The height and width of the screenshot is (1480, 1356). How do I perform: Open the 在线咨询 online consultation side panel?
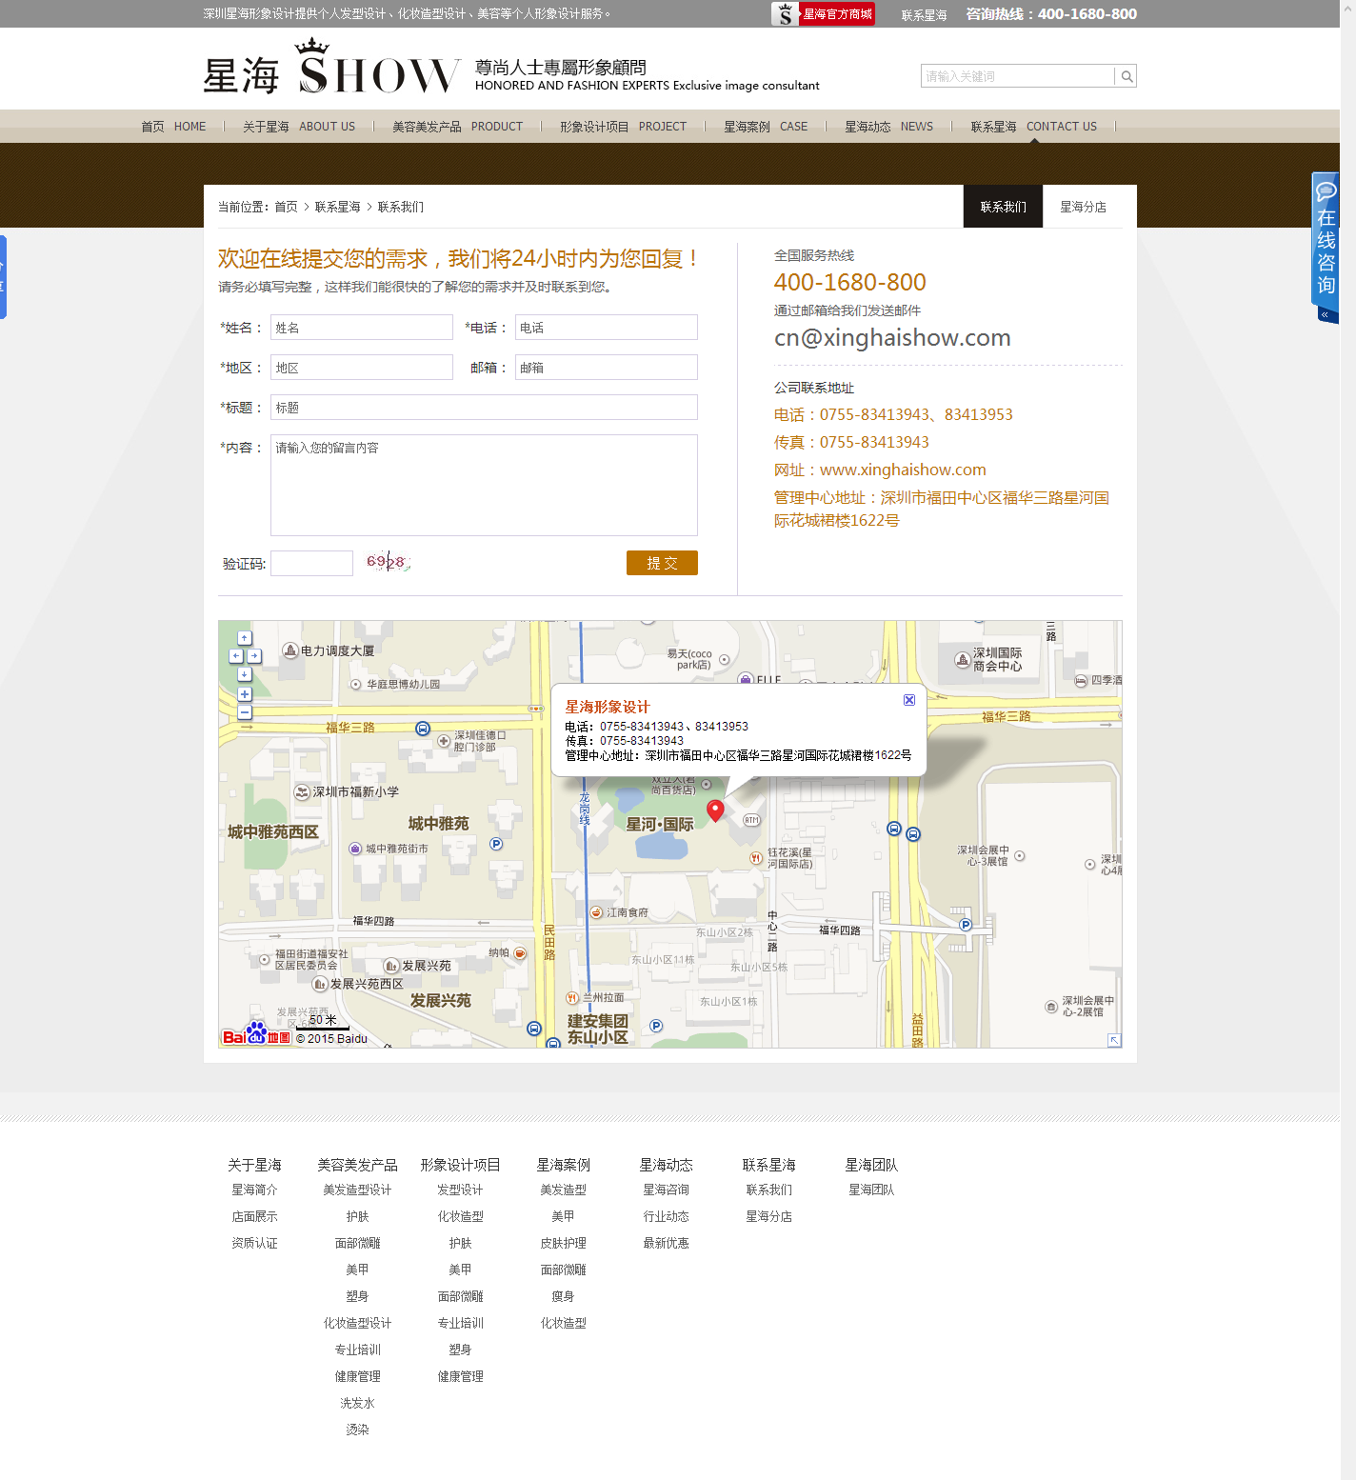coord(1326,239)
